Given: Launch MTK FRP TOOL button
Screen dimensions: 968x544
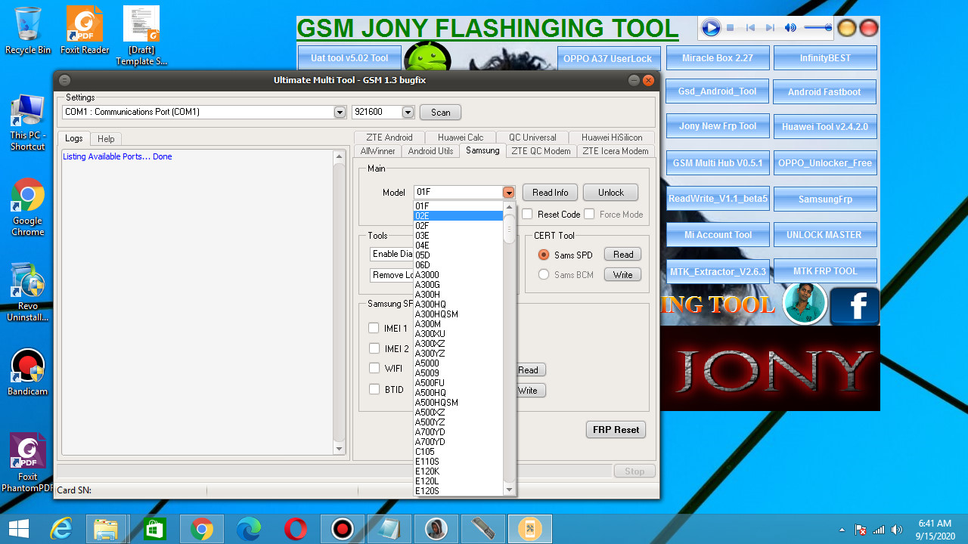Looking at the screenshot, I should (x=825, y=271).
